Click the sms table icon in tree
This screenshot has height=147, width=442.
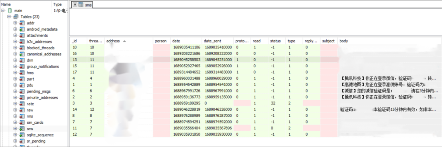[22, 129]
